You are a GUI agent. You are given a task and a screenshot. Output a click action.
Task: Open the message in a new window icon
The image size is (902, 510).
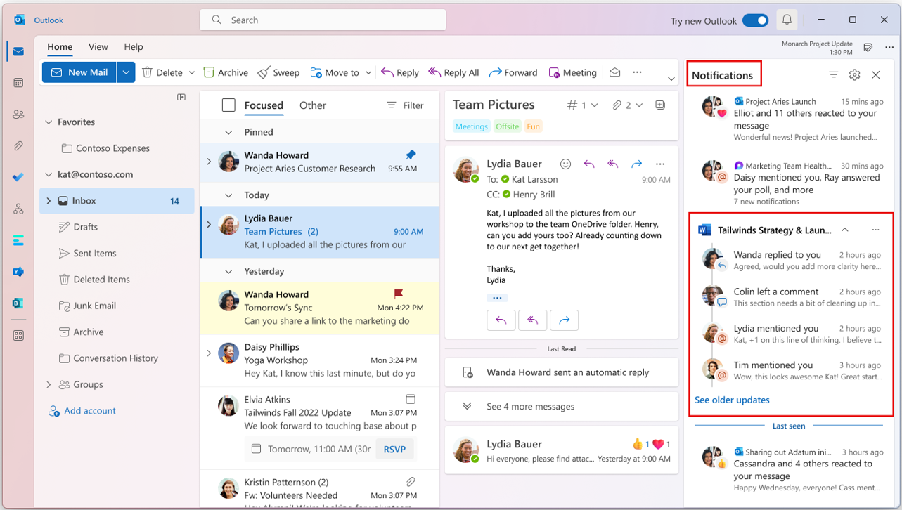pos(659,105)
